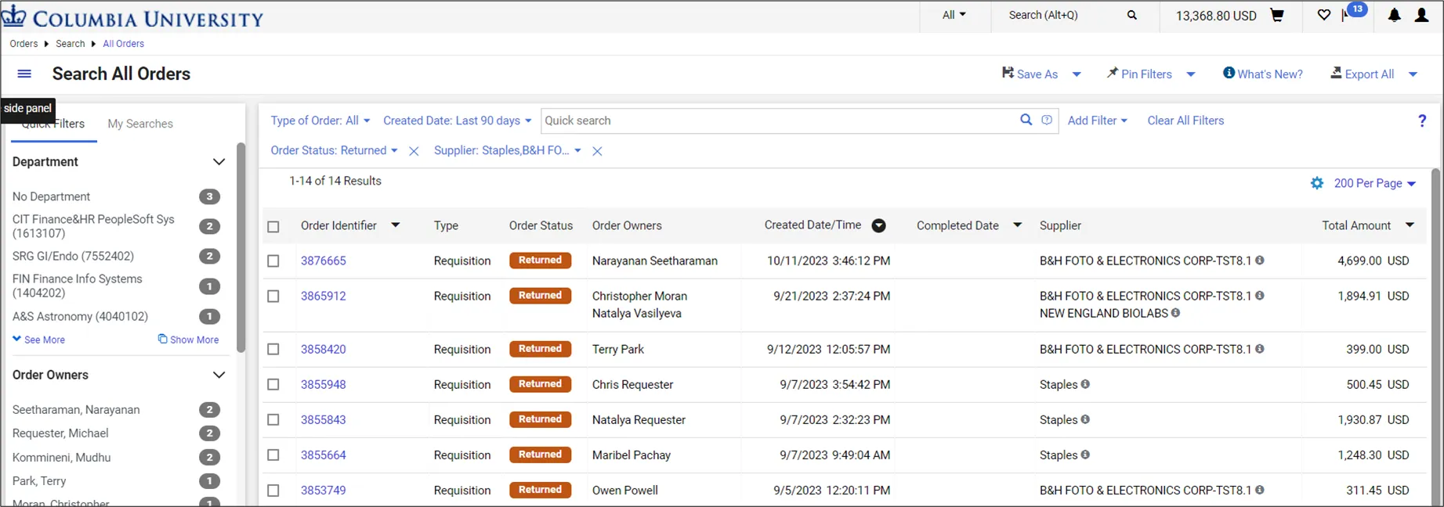1444x507 pixels.
Task: Check the box for order 3855948
Action: click(x=273, y=385)
